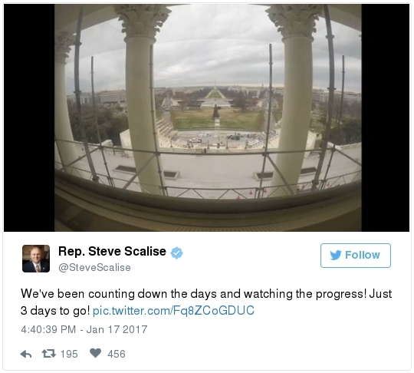Screen dimensions: 414x373
Task: Open the Capitol view photo
Action: point(208,117)
